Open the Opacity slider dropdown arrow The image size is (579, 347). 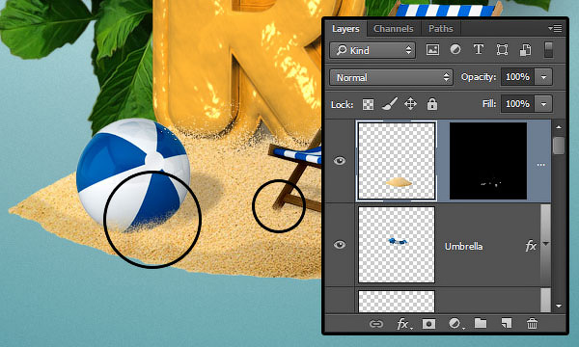point(543,77)
